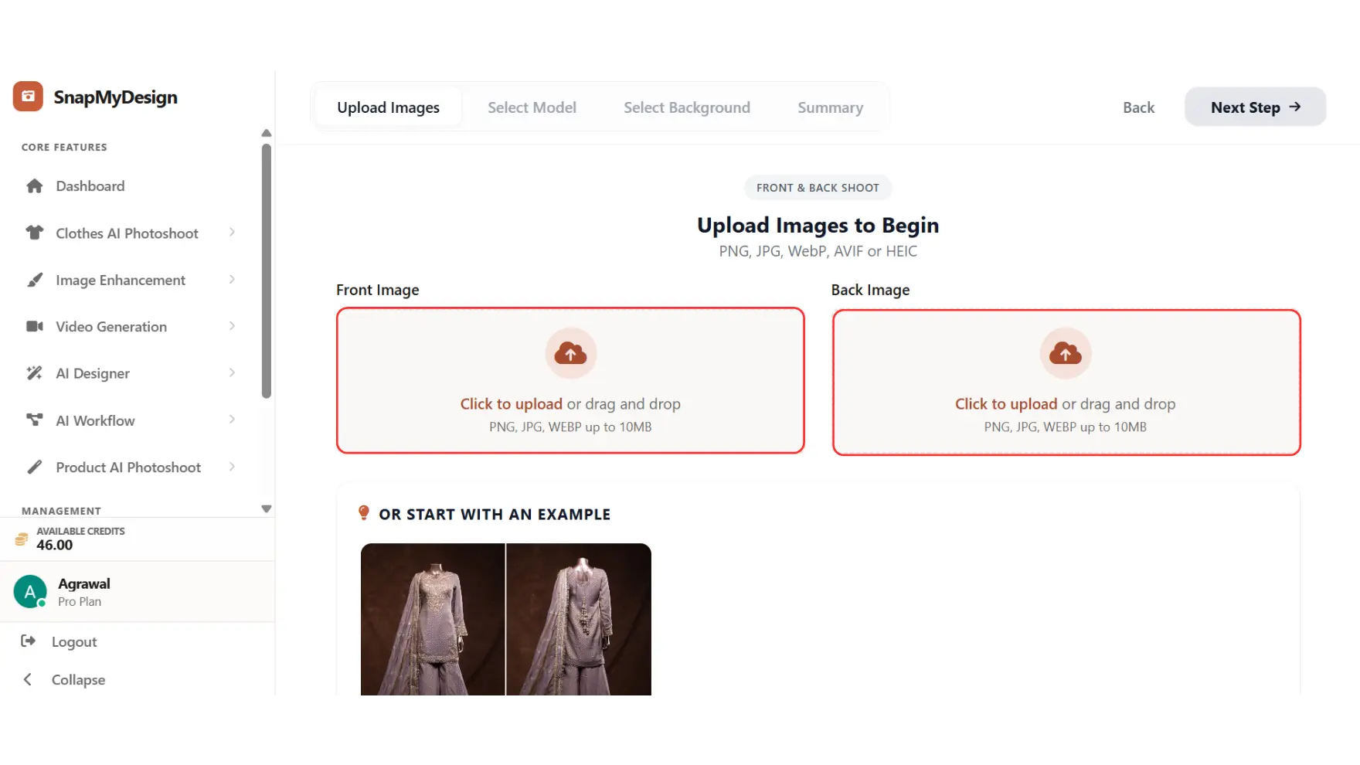
Task: Click the Collapse sidebar arrow icon
Action: tap(28, 679)
